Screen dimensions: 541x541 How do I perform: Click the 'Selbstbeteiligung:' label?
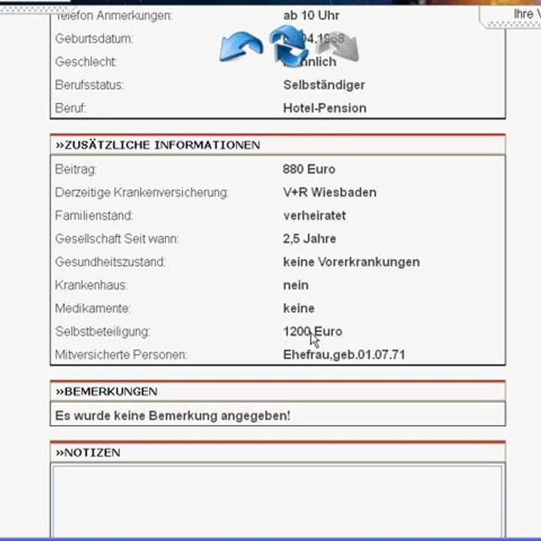tap(102, 331)
